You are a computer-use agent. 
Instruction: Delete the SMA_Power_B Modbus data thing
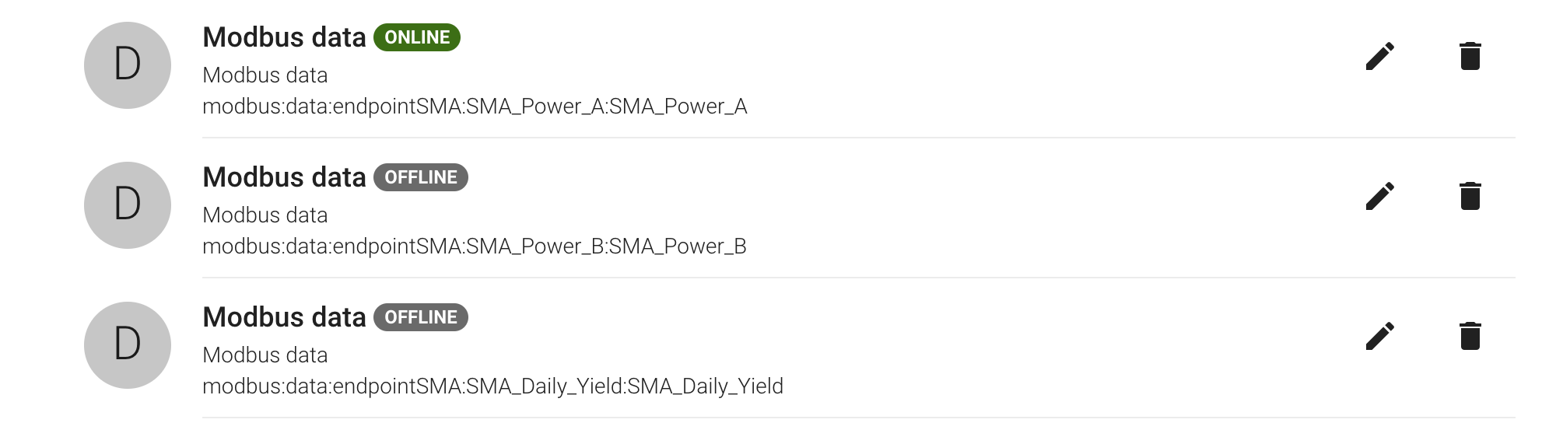coord(1470,196)
